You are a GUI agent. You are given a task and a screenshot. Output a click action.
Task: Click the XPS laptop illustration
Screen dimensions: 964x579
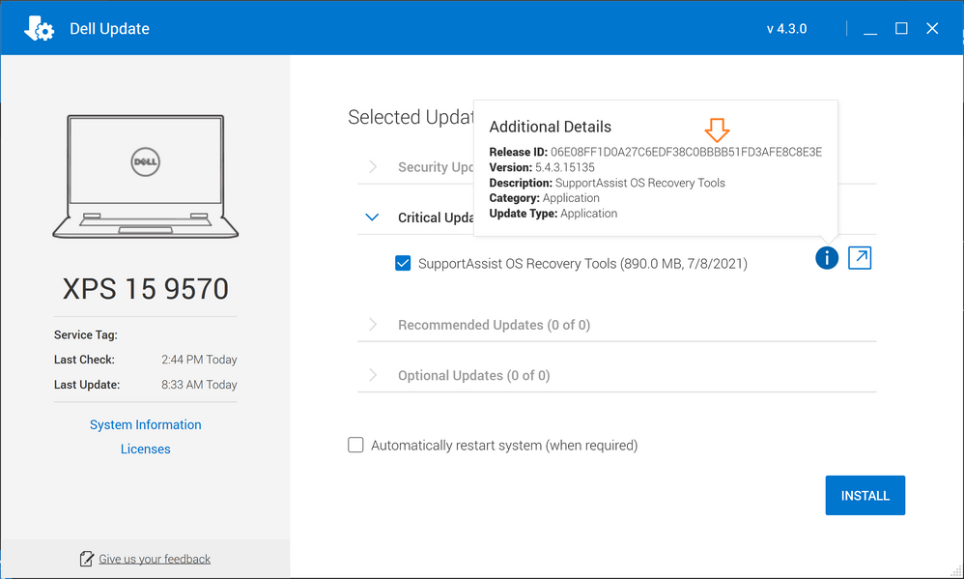pos(145,177)
